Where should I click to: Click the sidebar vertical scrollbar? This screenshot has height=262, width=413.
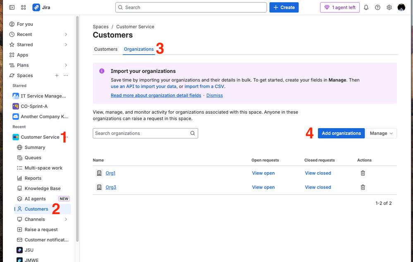pos(77,129)
